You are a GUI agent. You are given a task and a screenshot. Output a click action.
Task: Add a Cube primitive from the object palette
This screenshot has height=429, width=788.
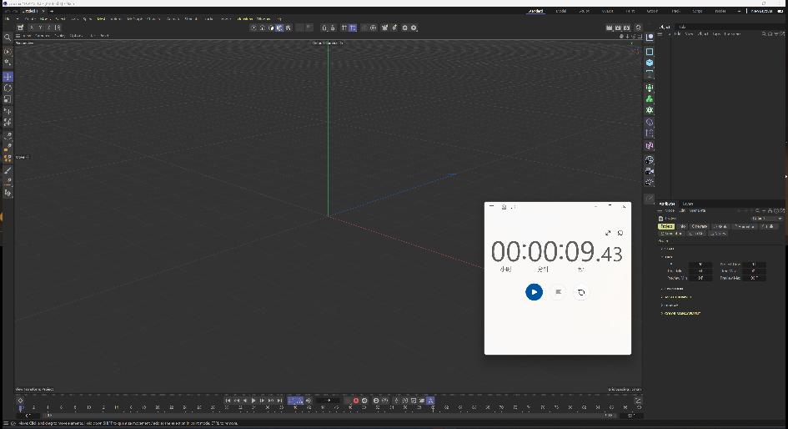[x=650, y=63]
